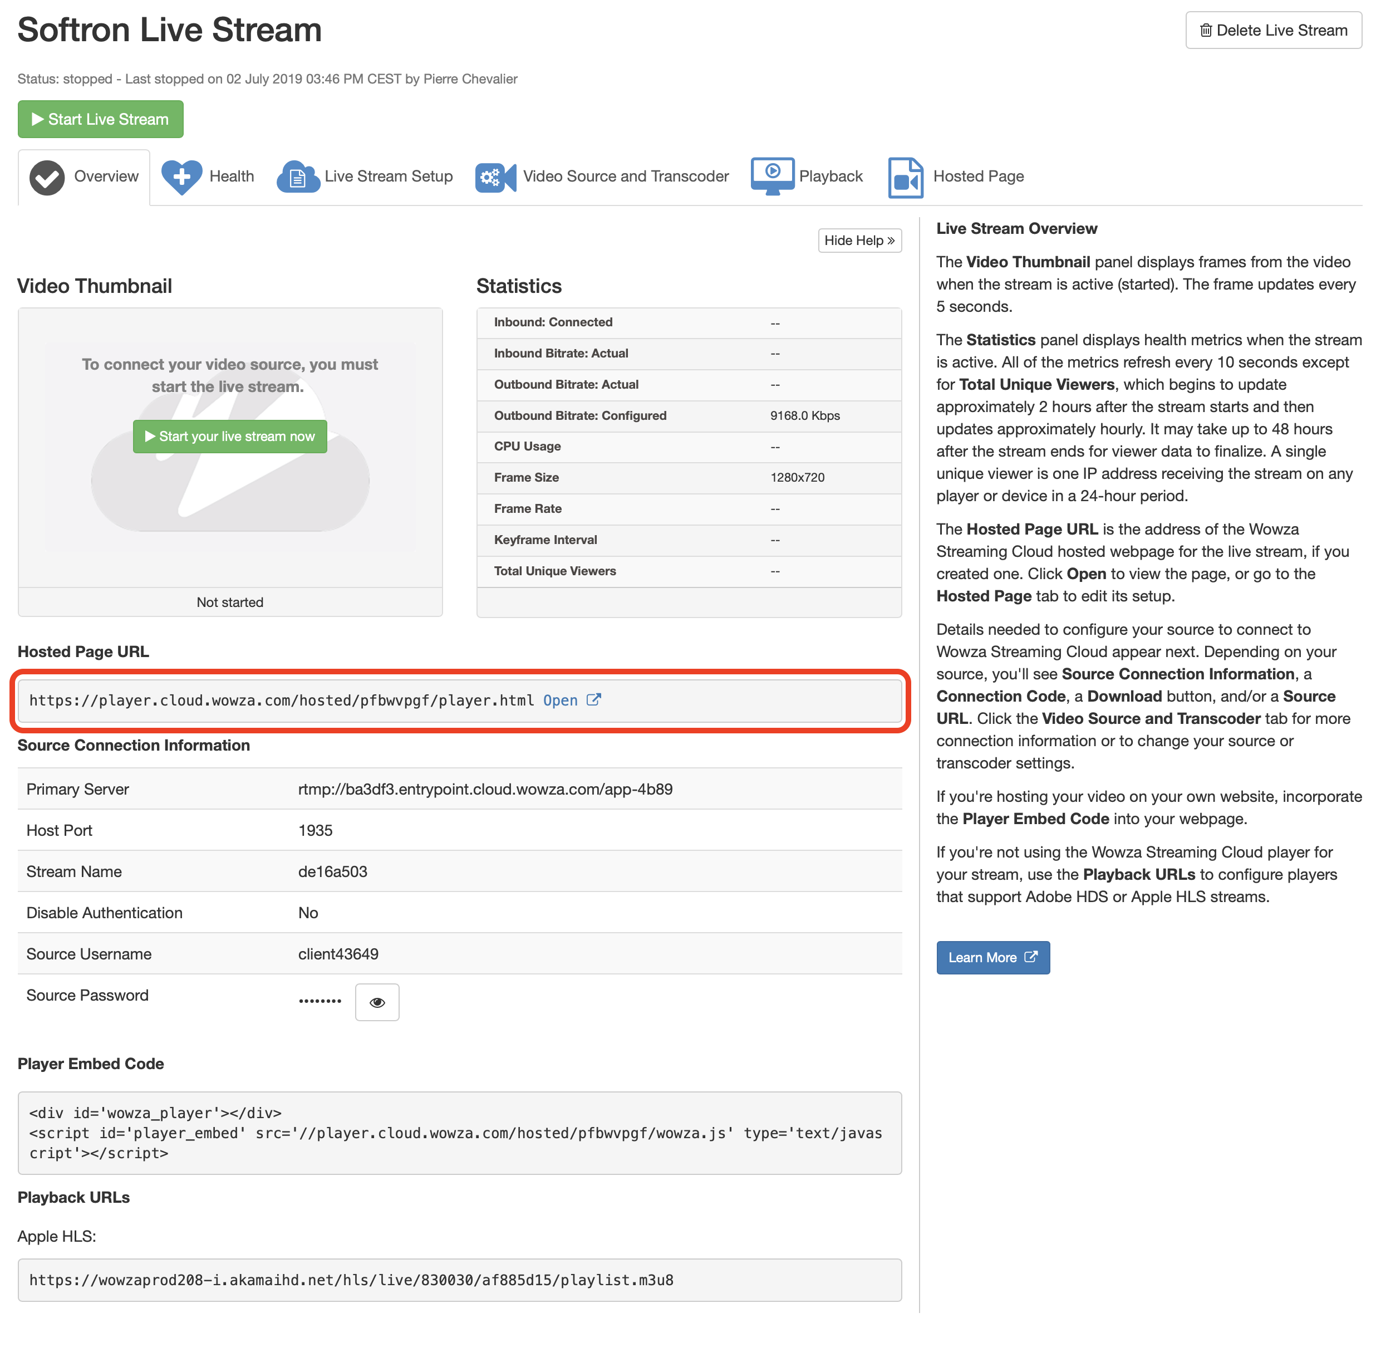
Task: Click the stream status line text
Action: 267,79
